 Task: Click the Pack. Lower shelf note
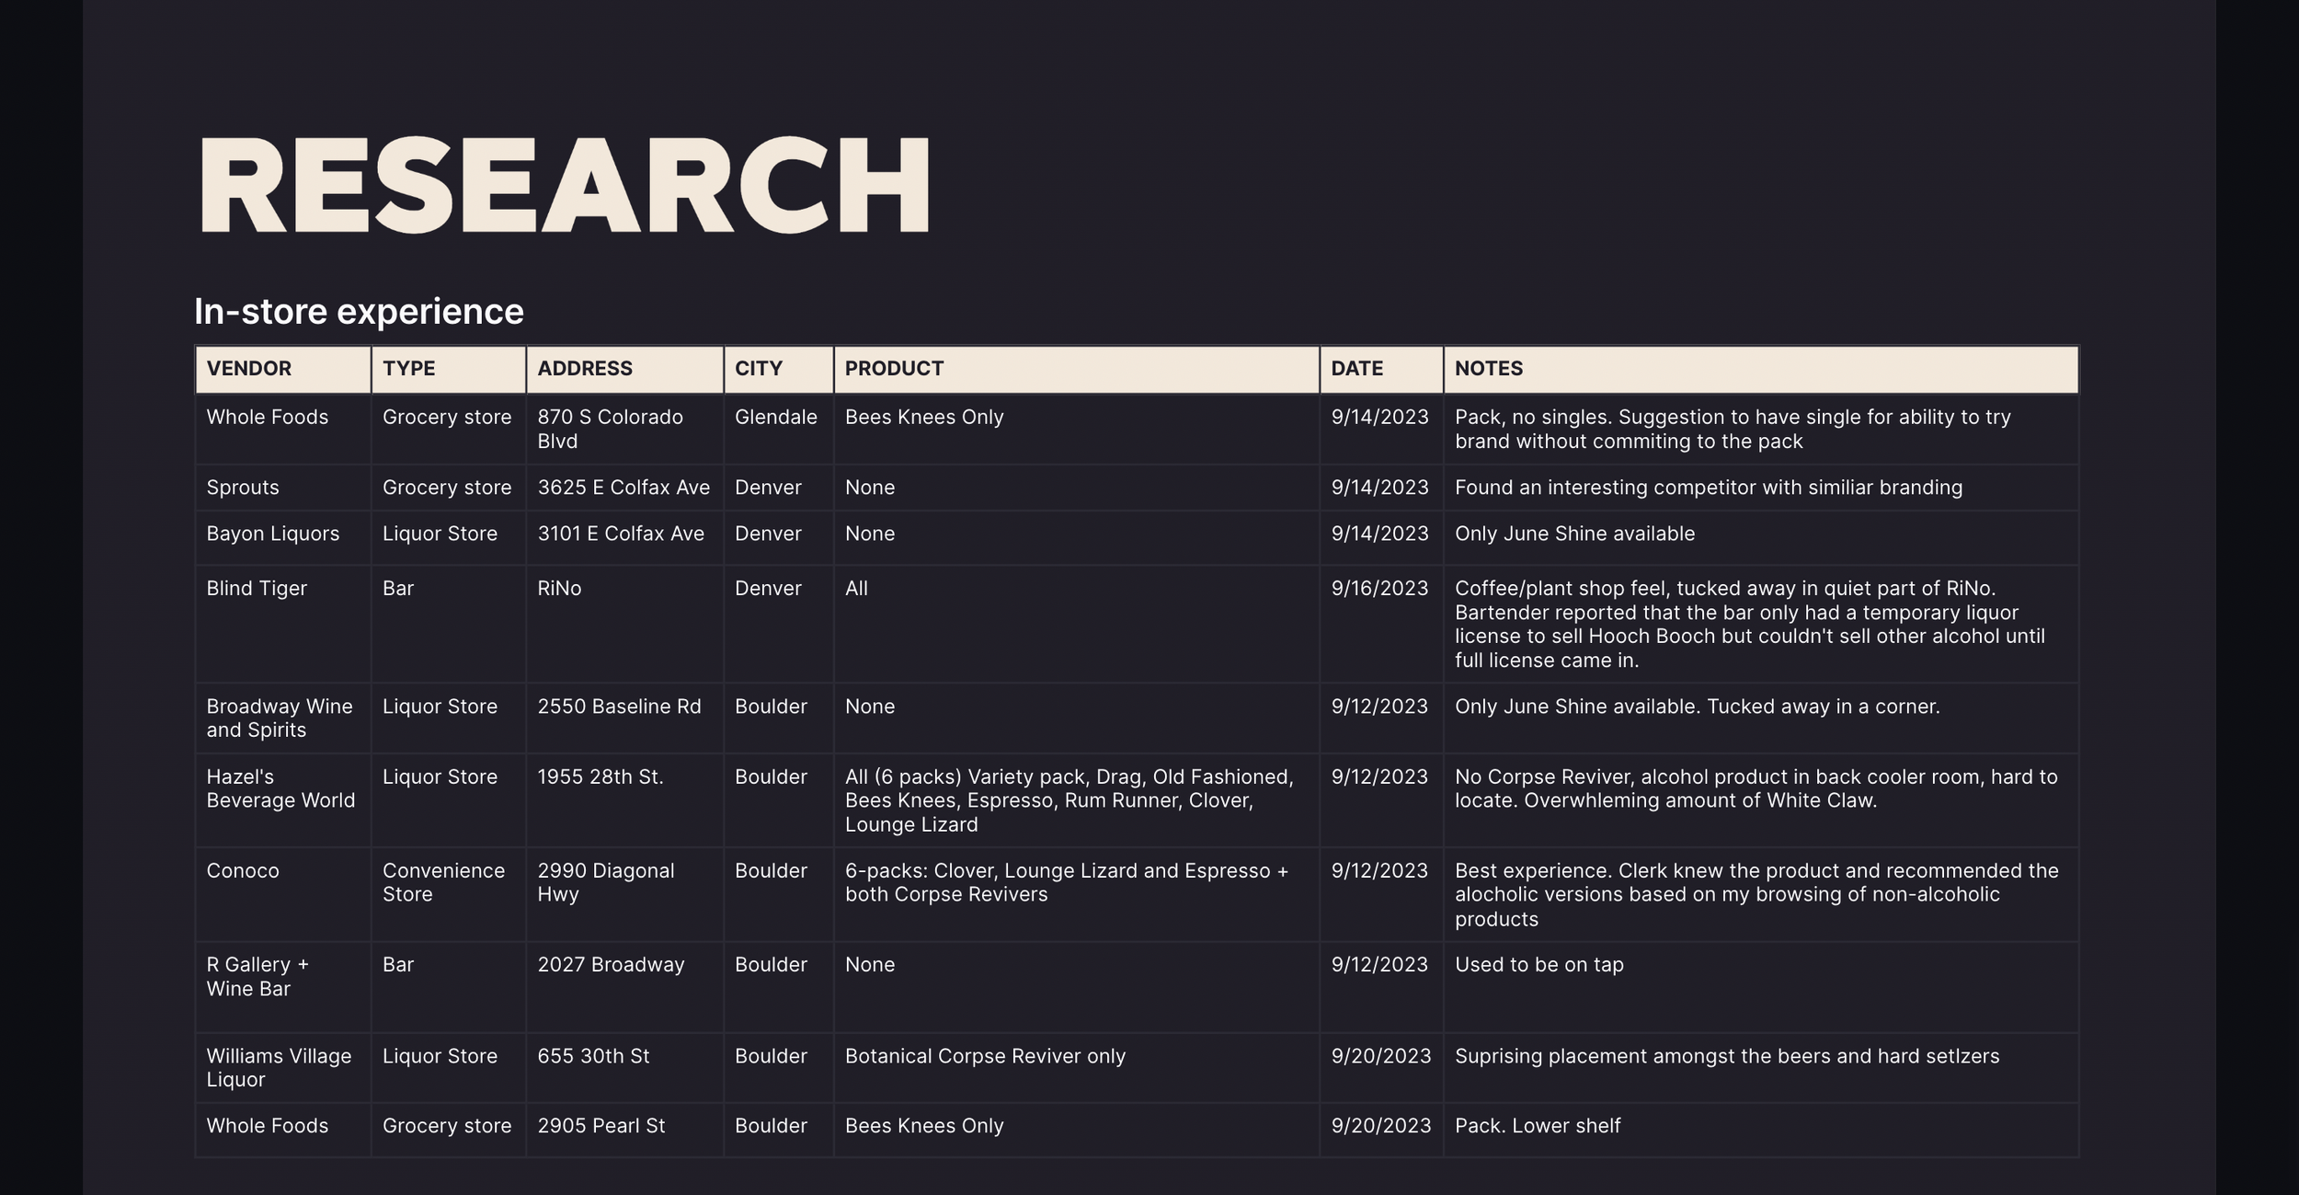coord(1761,1130)
